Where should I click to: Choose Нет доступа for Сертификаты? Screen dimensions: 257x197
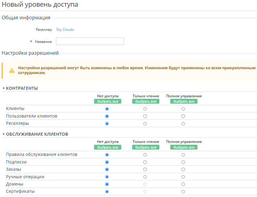[107, 192]
